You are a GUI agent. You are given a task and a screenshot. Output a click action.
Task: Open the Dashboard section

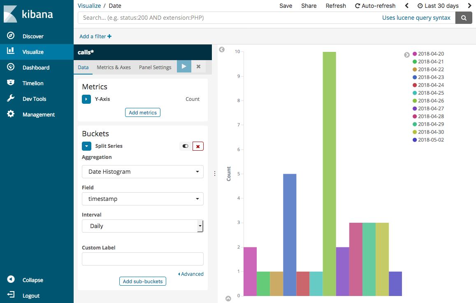click(35, 67)
